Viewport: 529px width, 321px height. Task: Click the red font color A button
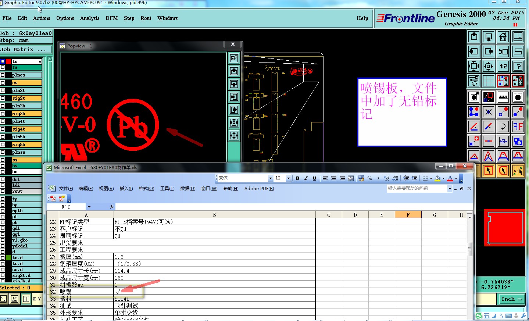pos(450,178)
